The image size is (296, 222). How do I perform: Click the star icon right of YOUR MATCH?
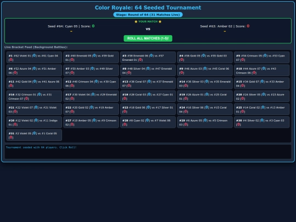tap(160, 21)
